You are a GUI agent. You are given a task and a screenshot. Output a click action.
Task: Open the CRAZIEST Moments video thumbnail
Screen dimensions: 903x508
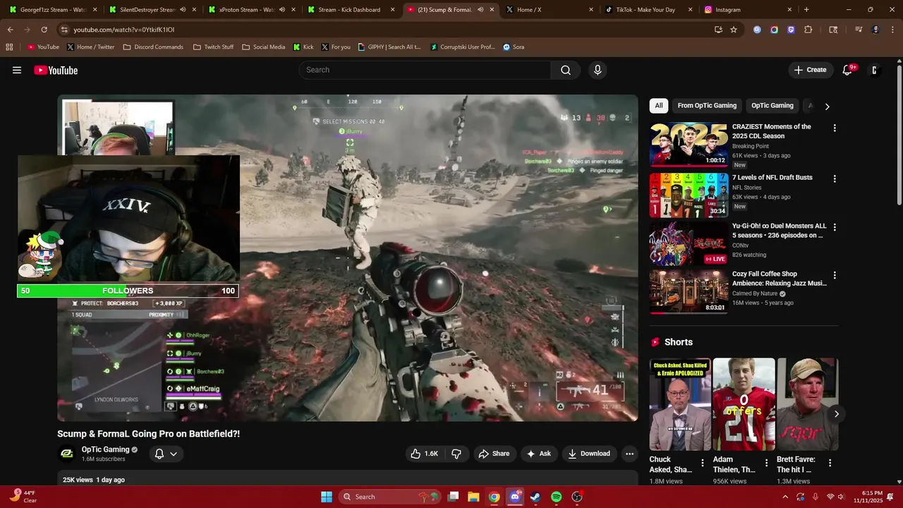tap(688, 145)
